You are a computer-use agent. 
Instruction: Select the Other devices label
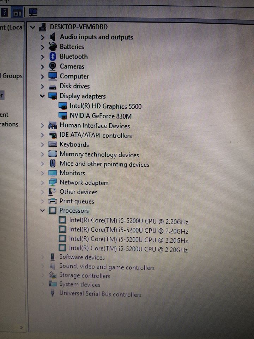(78, 192)
